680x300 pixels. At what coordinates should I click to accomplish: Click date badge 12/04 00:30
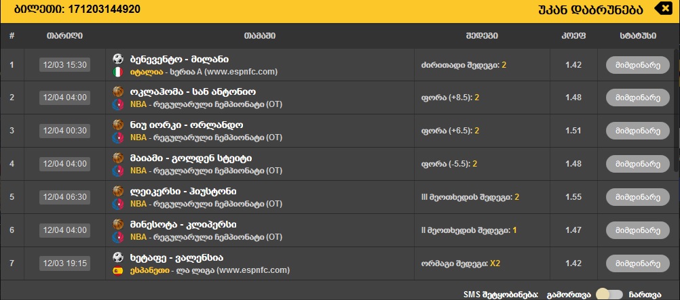[x=64, y=131]
